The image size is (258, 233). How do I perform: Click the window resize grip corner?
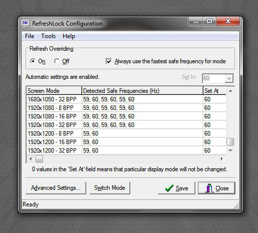[x=236, y=206]
